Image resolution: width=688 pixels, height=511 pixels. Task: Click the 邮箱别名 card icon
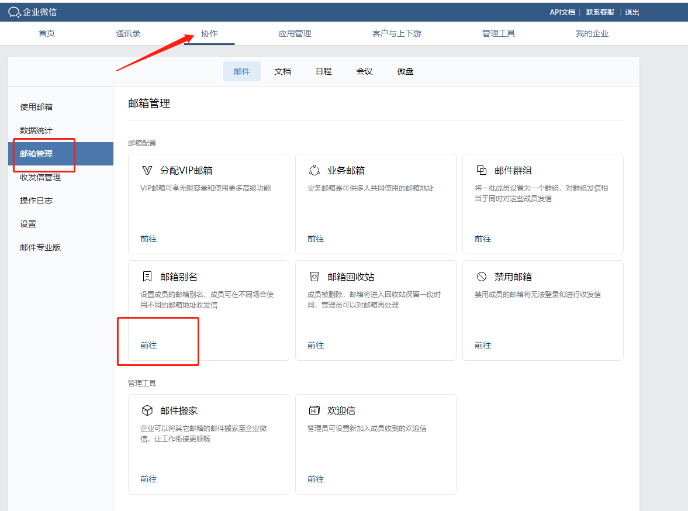point(147,277)
